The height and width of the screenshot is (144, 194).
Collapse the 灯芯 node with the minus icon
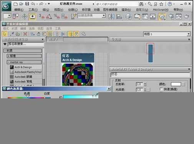click(91, 56)
